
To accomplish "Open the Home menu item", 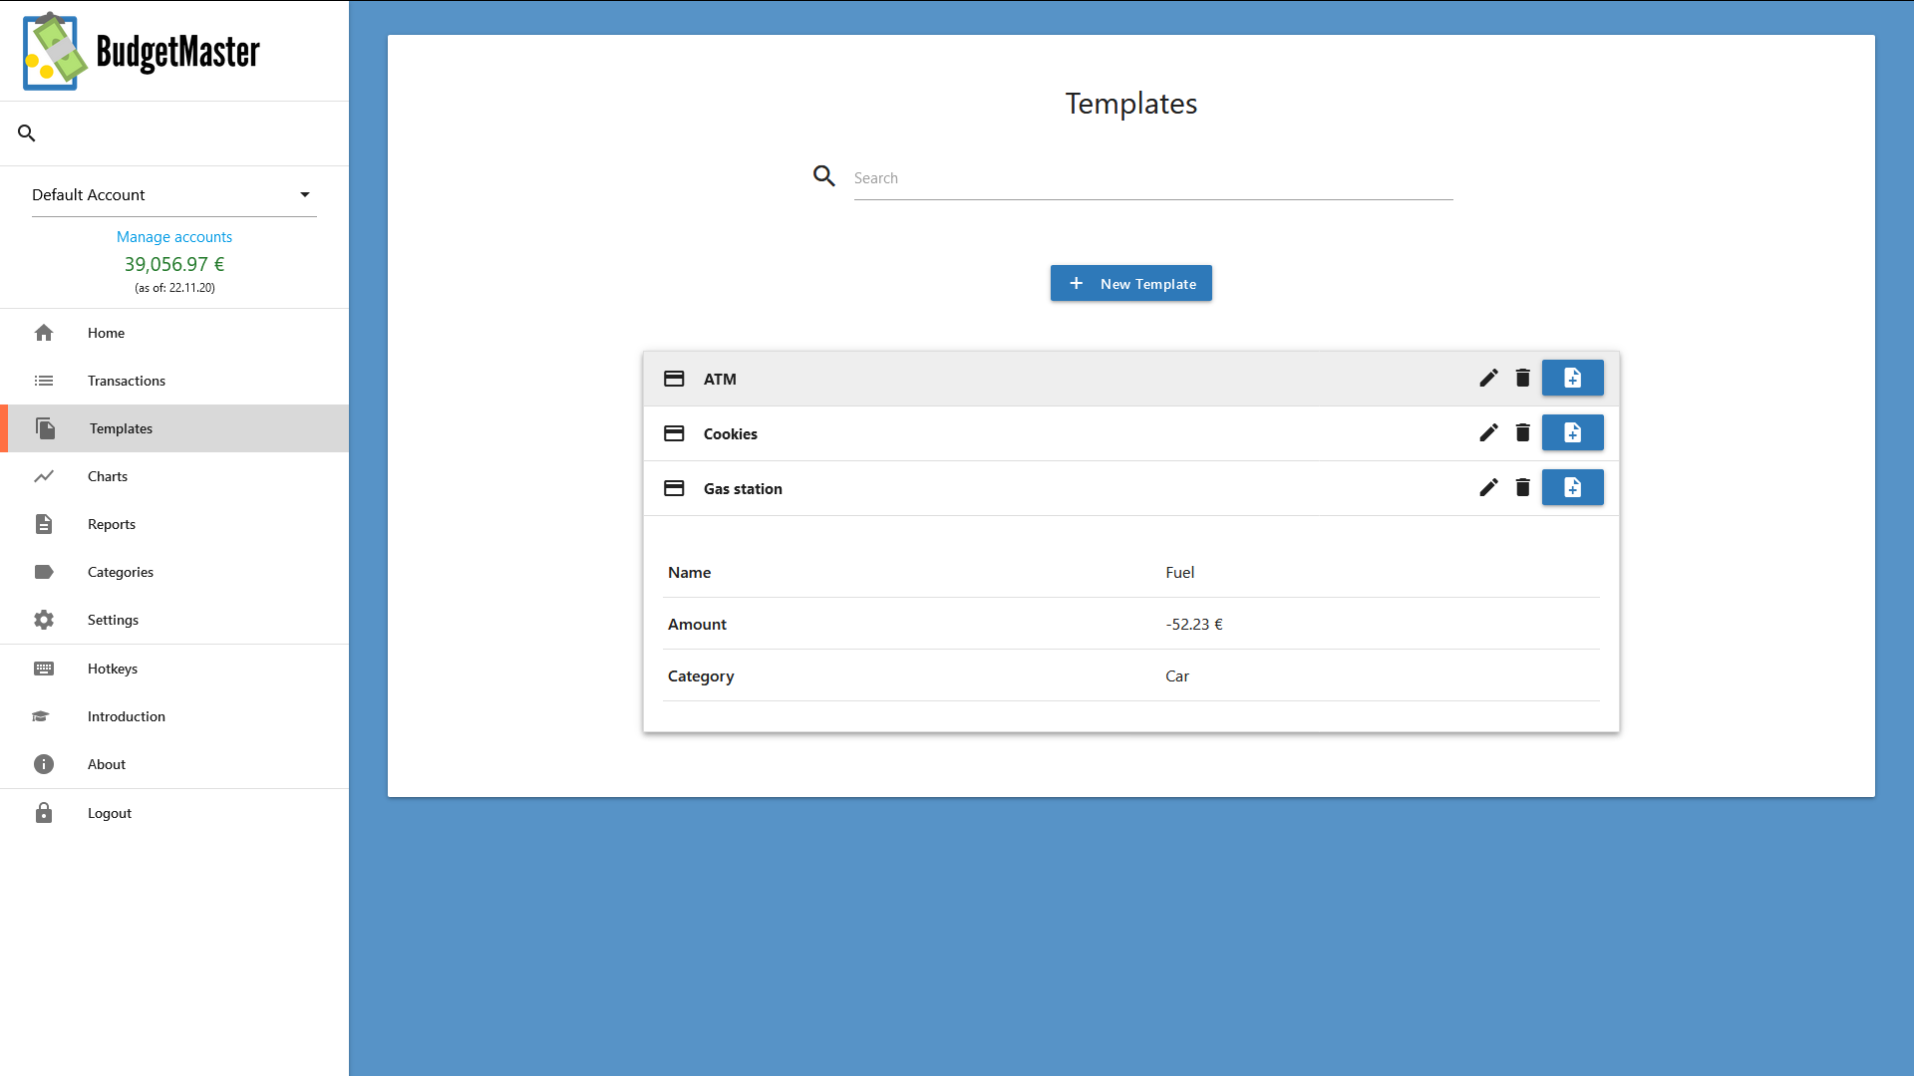I will tap(174, 333).
